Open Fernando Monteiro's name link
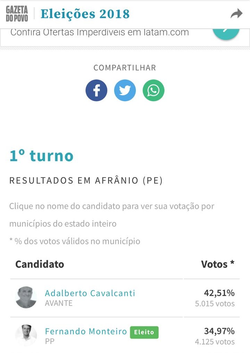 [86, 331]
